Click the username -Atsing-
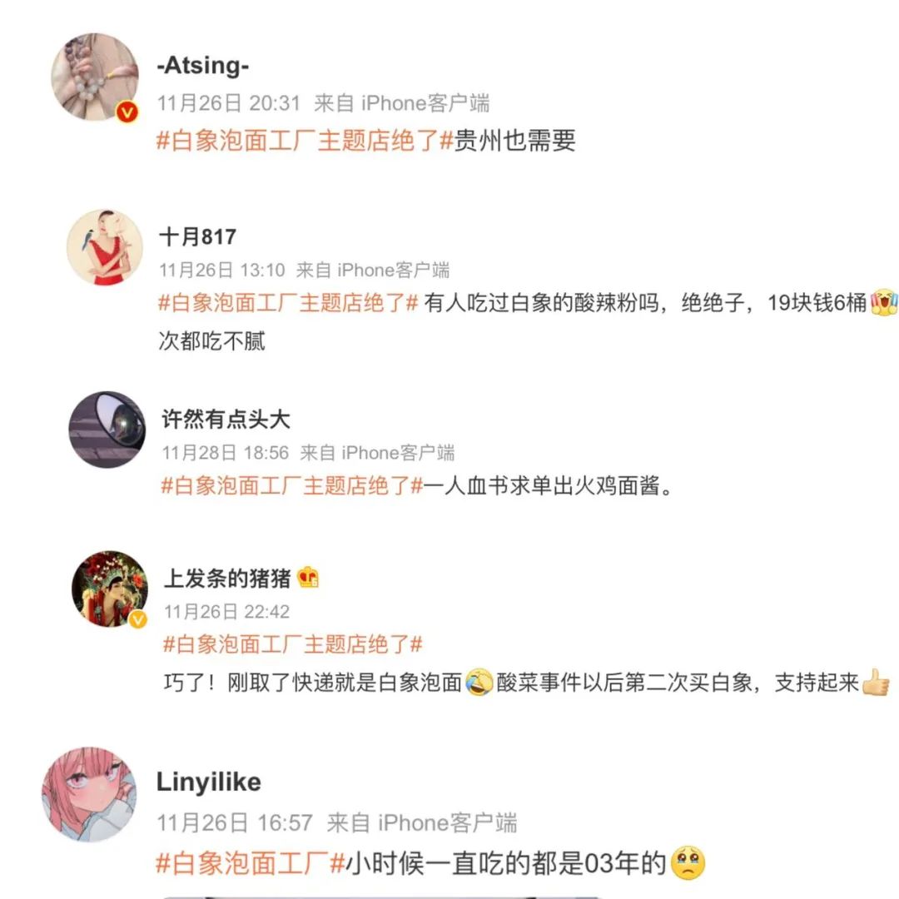The width and height of the screenshot is (899, 899). (x=203, y=66)
